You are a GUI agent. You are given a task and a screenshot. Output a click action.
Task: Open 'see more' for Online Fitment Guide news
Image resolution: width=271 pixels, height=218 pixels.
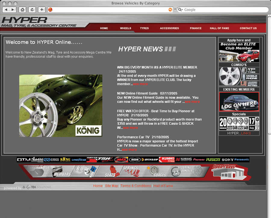coord(192,102)
